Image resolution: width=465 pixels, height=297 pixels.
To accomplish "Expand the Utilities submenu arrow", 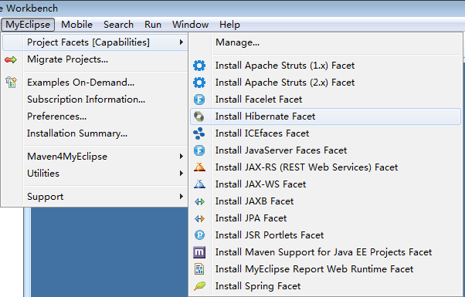I will pos(182,173).
